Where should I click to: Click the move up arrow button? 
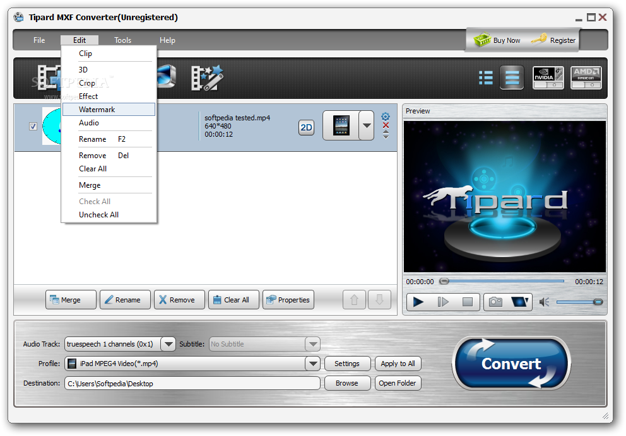point(354,300)
